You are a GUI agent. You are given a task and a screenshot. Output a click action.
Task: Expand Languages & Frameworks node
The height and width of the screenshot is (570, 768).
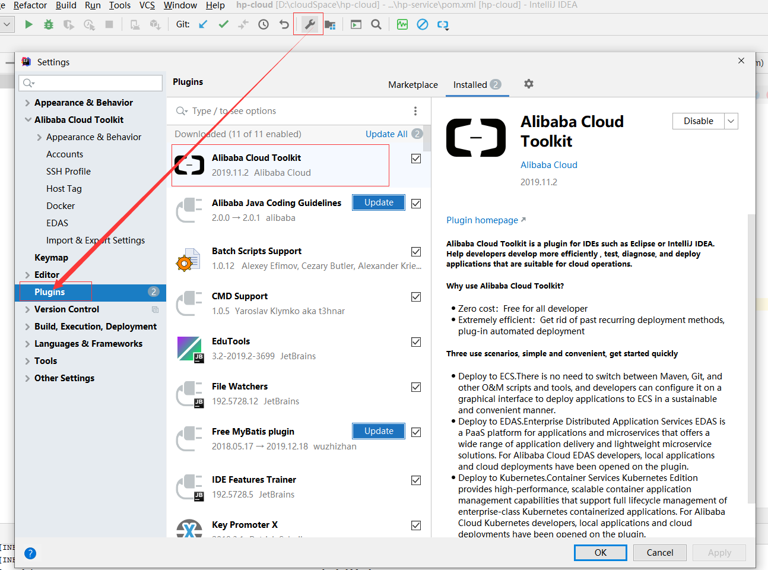(x=27, y=344)
